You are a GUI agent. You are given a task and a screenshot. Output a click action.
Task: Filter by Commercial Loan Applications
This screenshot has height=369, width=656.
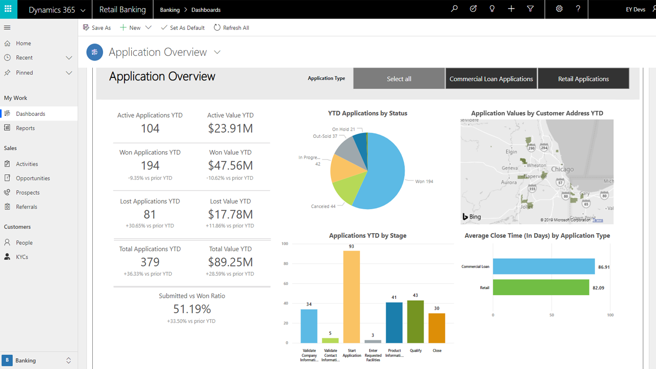coord(491,78)
